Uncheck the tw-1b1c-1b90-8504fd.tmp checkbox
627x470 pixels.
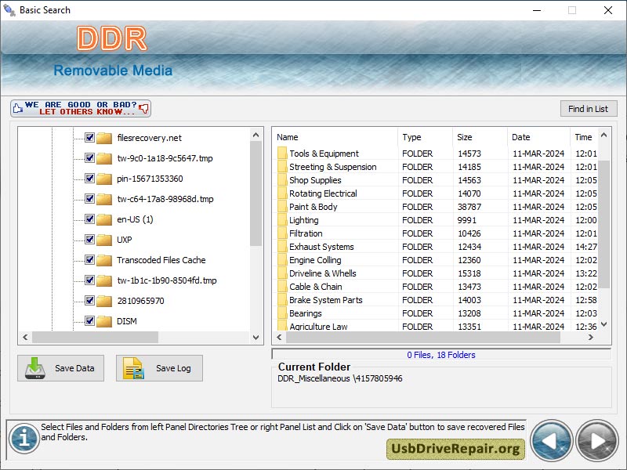pos(89,280)
